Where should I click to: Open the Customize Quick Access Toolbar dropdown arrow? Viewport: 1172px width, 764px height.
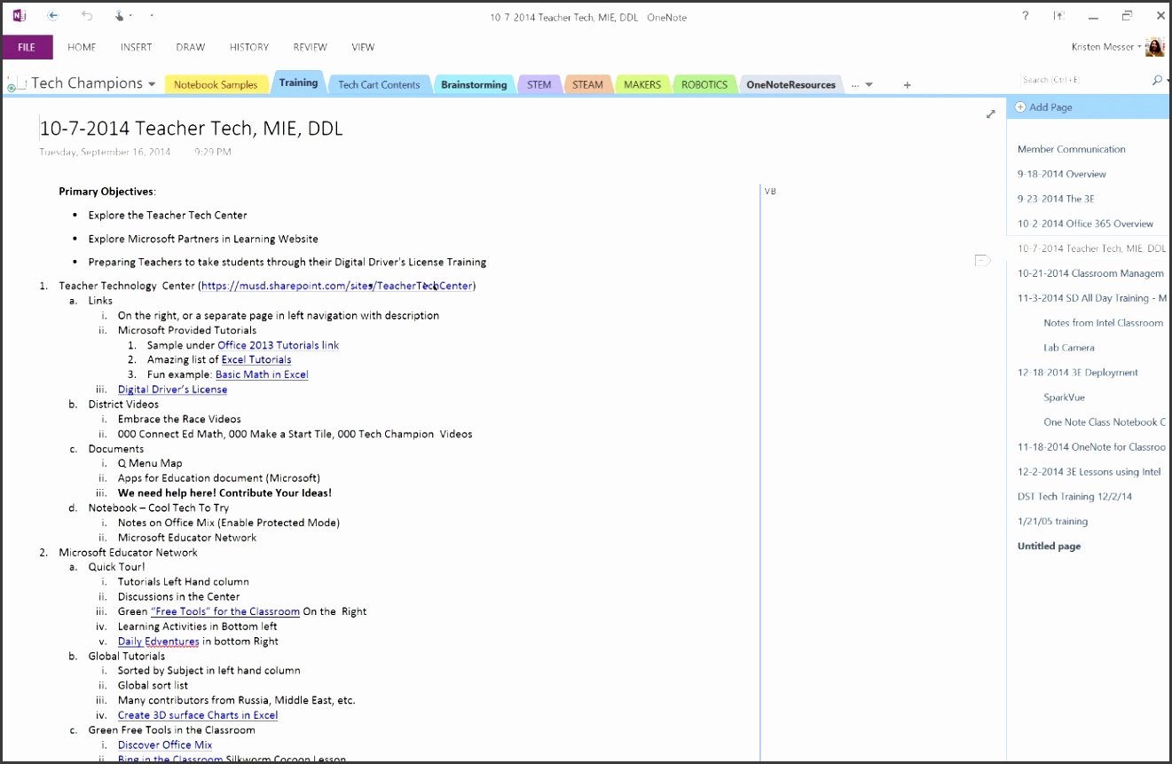click(x=153, y=16)
